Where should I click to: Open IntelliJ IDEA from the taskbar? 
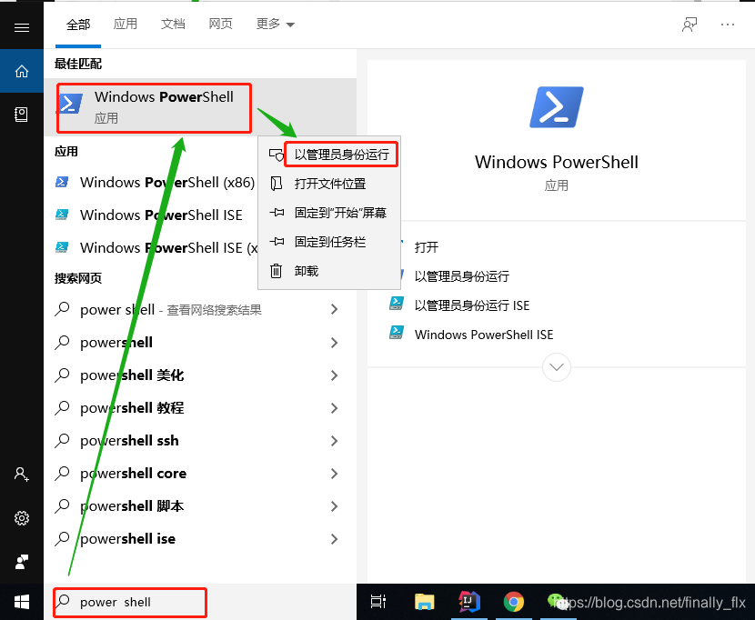pos(469,602)
